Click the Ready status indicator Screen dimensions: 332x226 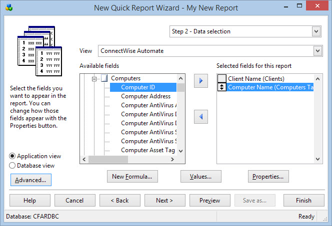point(306,217)
